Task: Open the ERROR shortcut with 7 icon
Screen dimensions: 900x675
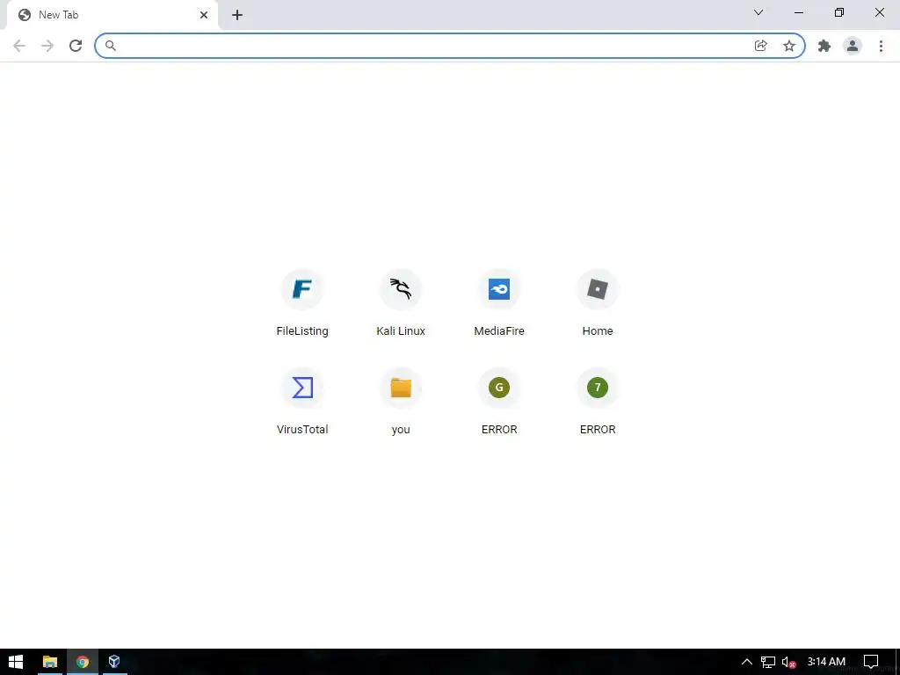Action: pyautogui.click(x=598, y=402)
